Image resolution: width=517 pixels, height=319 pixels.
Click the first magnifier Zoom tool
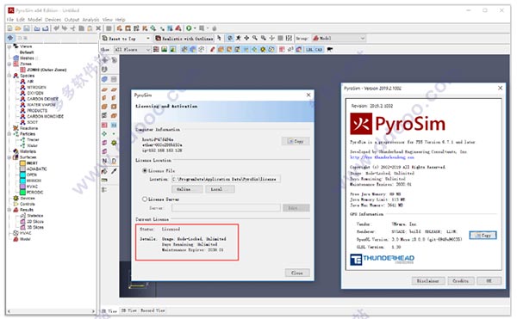(255, 38)
